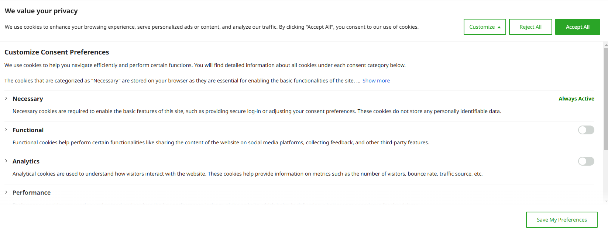Select the Analytics category title
608x233 pixels.
coord(26,161)
